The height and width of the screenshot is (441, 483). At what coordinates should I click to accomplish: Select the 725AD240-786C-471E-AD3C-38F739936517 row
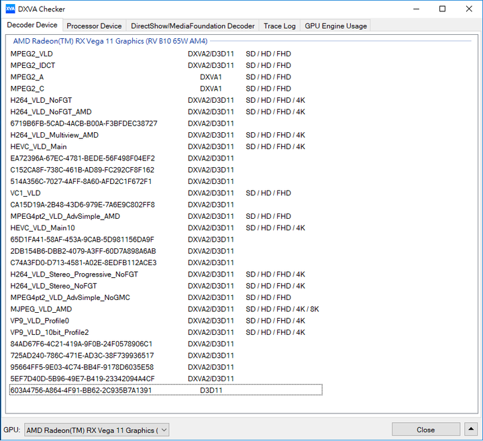pos(166,356)
